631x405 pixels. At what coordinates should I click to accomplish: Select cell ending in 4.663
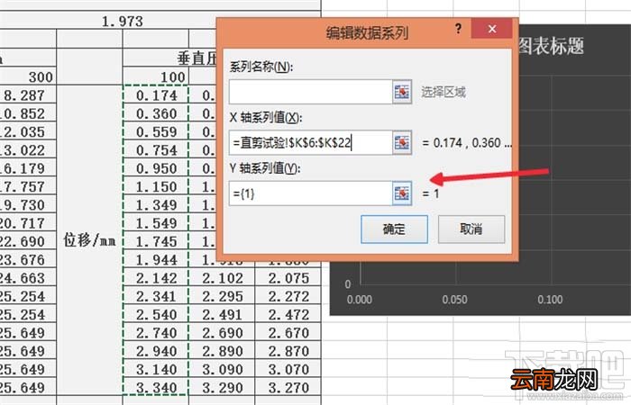[x=28, y=277]
